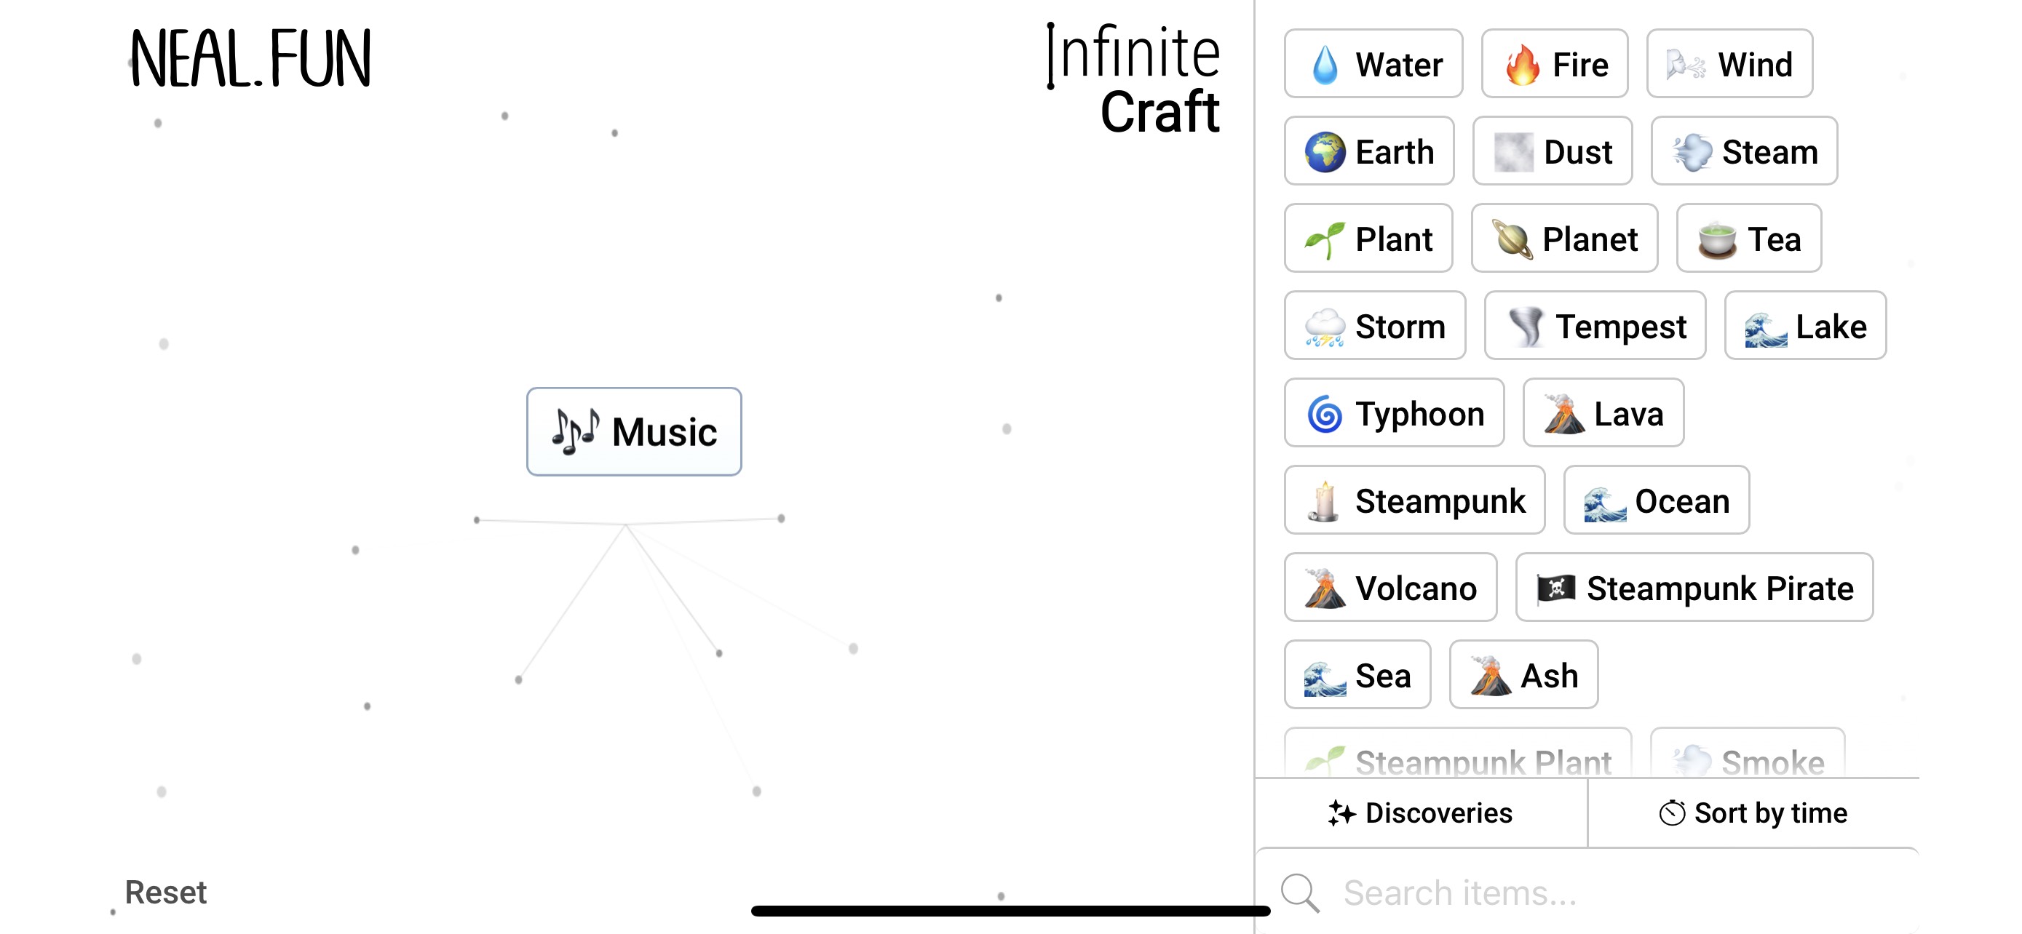2022x934 pixels.
Task: Select the Earth globe icon
Action: click(x=1325, y=151)
